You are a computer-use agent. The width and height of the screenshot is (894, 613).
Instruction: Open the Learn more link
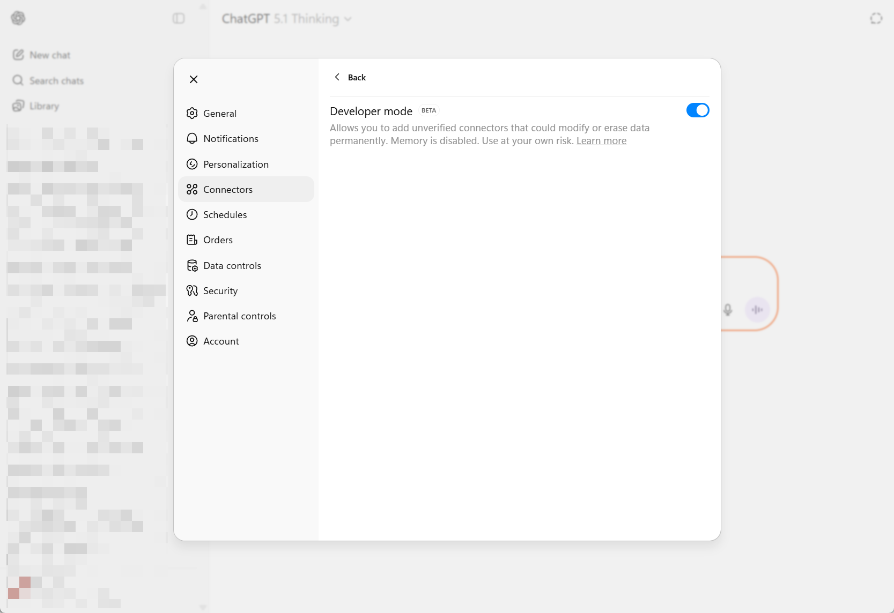point(601,140)
